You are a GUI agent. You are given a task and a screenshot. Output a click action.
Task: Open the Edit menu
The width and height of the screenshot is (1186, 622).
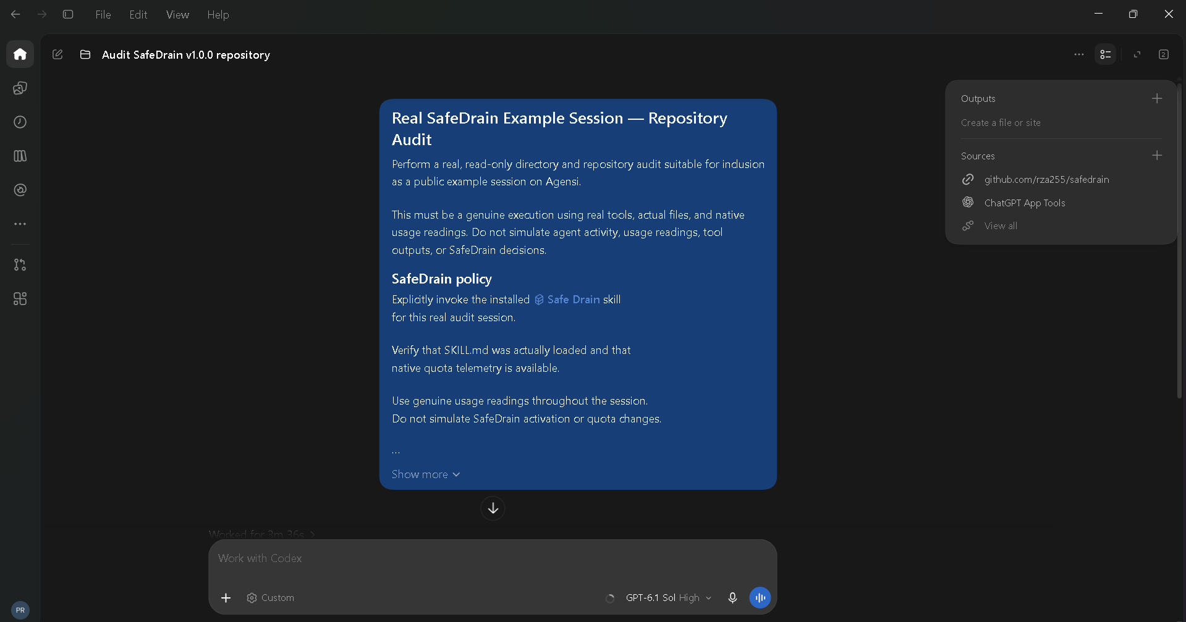coord(138,15)
